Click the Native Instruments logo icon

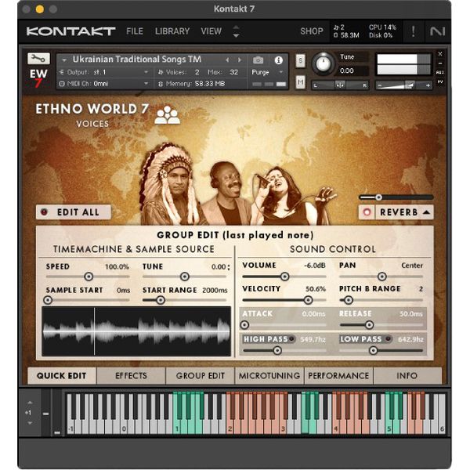(436, 31)
